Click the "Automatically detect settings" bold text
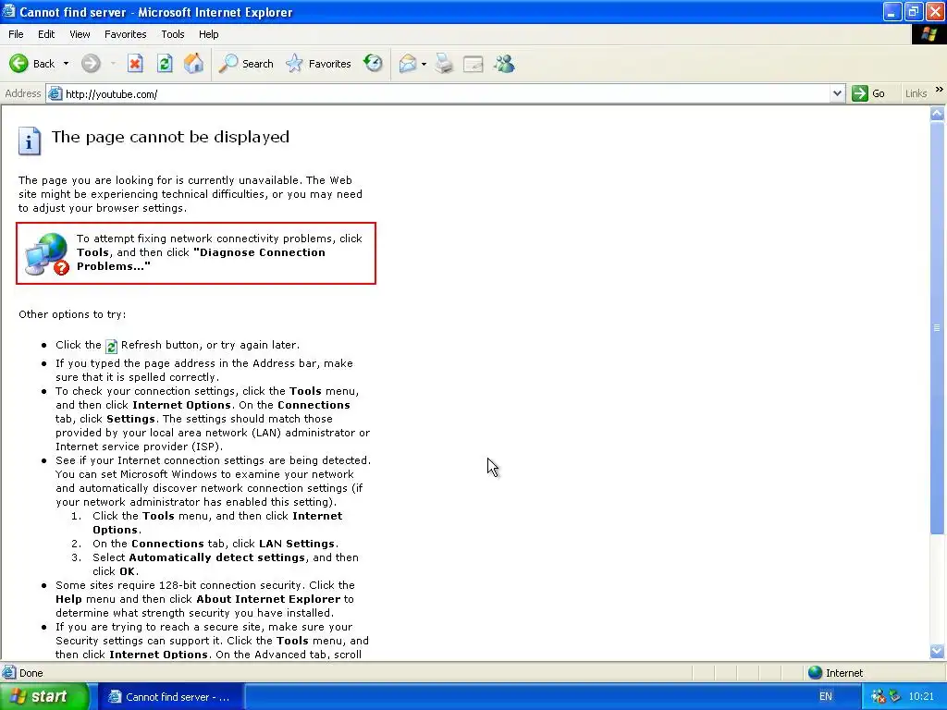 (216, 557)
